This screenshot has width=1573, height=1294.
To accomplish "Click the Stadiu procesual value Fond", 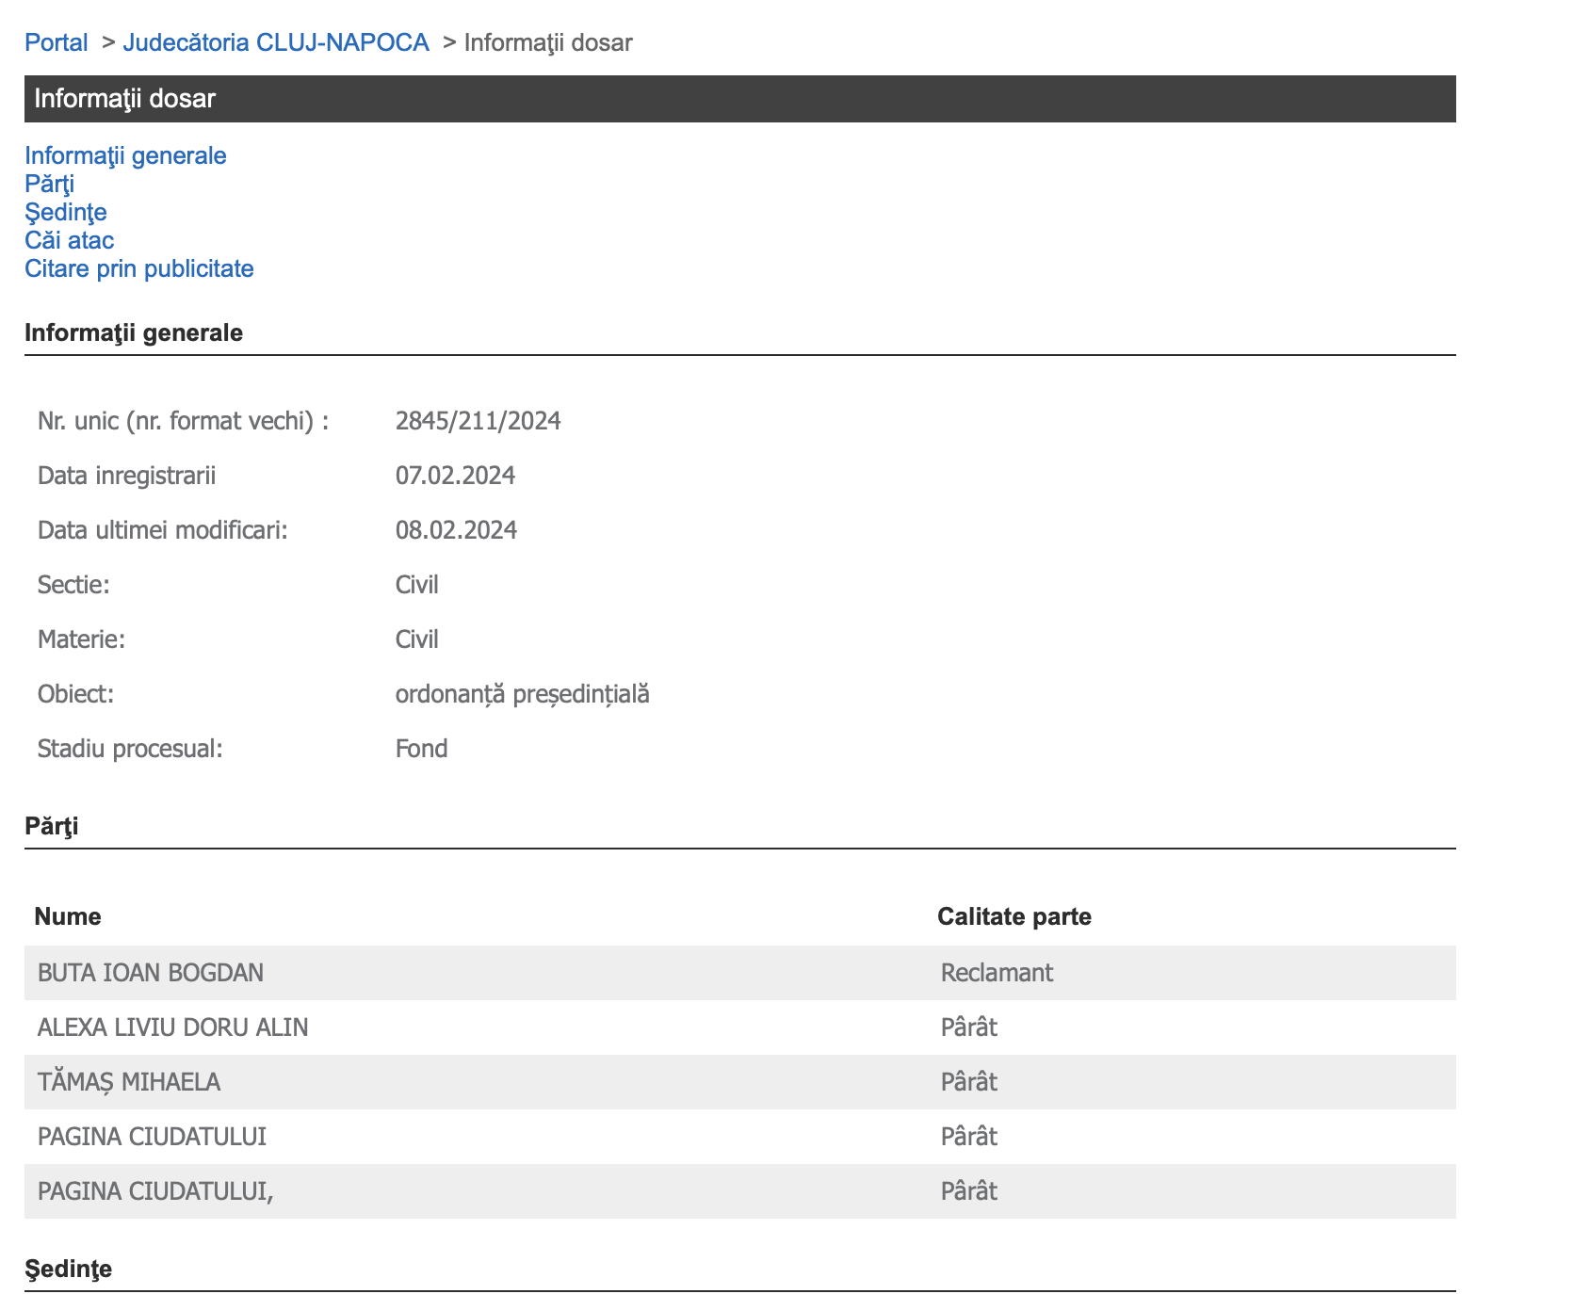I will click(x=422, y=749).
